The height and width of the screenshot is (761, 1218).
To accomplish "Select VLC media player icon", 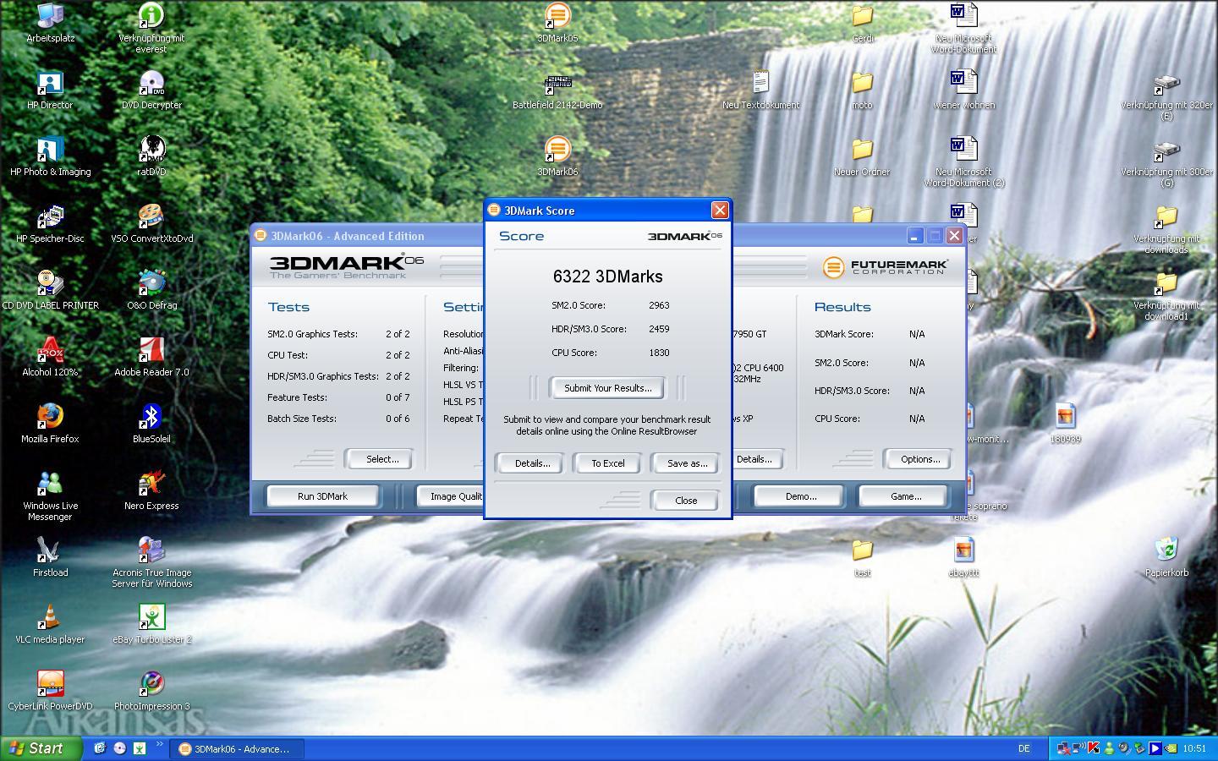I will point(50,624).
